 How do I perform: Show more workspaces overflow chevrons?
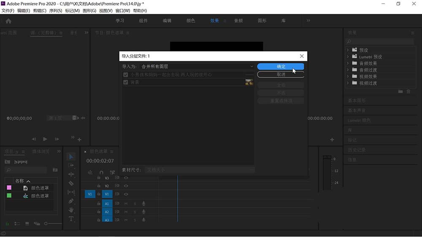tap(308, 21)
